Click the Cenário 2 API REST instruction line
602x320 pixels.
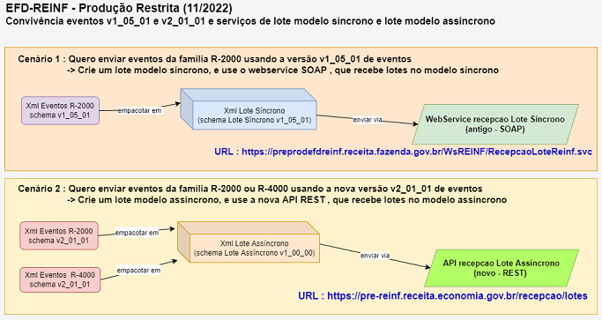[286, 200]
